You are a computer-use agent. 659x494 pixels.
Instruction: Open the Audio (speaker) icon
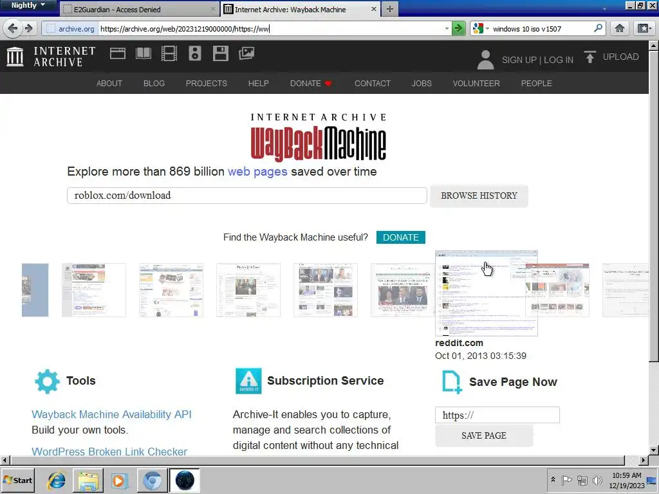point(194,53)
